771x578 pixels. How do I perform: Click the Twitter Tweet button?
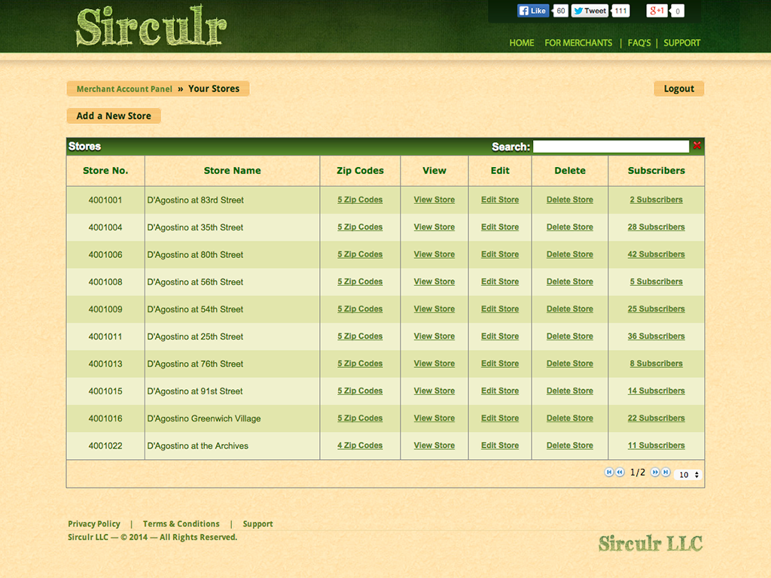coord(590,11)
